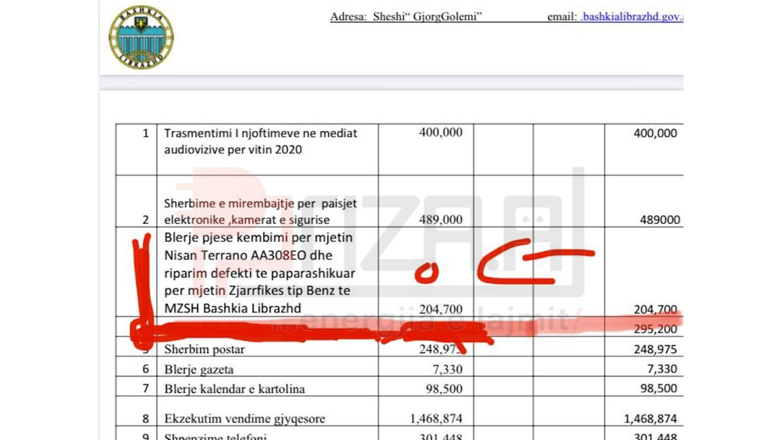This screenshot has height=440, width=782.
Task: Click the Adresa Sheshi GjorgGolemi header text
Action: 406,17
